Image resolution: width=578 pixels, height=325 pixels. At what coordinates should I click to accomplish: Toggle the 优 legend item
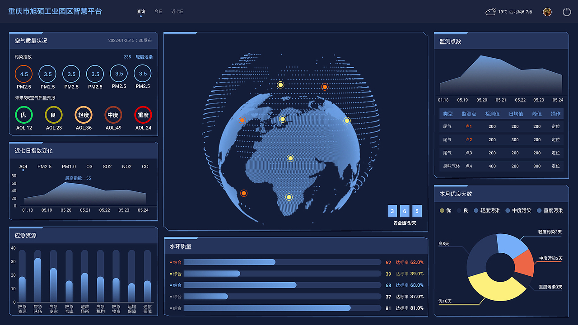(445, 210)
